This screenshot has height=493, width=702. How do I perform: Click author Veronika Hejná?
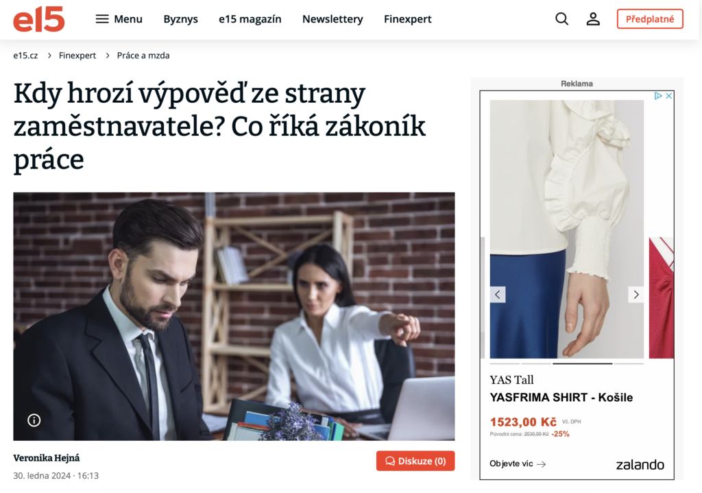47,458
